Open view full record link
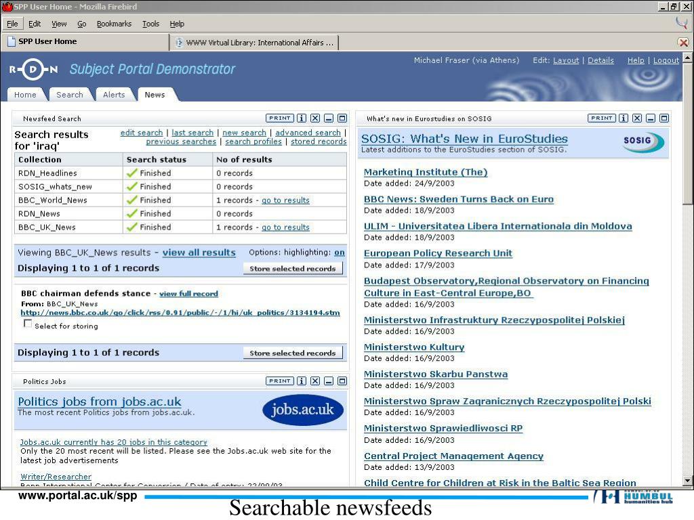Image resolution: width=694 pixels, height=520 pixels. pos(188,294)
